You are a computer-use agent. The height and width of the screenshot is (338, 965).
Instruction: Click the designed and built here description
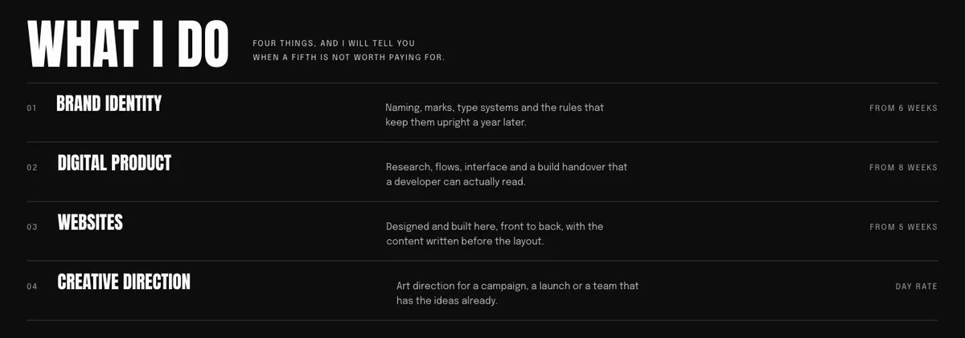[x=495, y=234]
